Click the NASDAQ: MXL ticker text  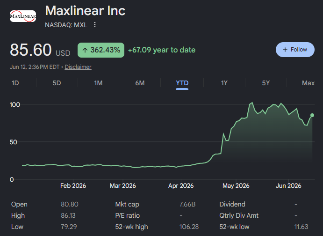[x=66, y=25]
